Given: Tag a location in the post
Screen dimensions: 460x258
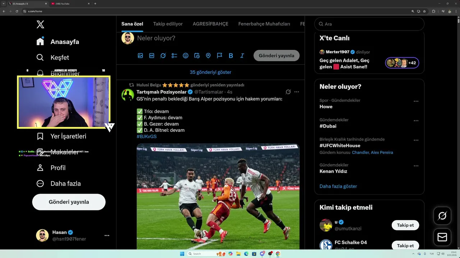Looking at the screenshot, I should pos(208,56).
